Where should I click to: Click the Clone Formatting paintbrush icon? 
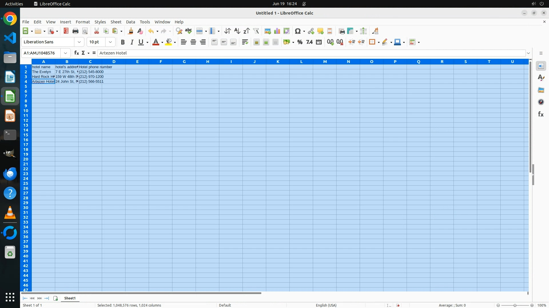[131, 31]
